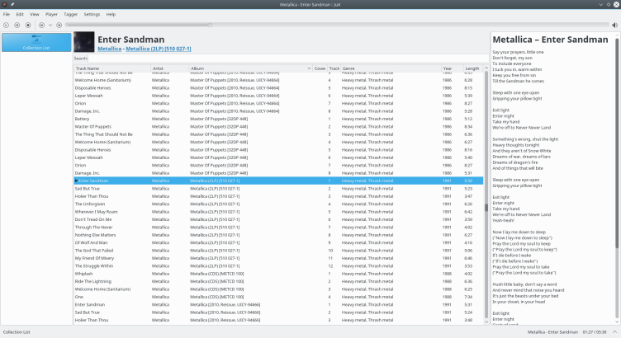Open the Metallica (2LP) [510 027-1] album link
Viewport: 621px width, 338px height.
click(158, 49)
